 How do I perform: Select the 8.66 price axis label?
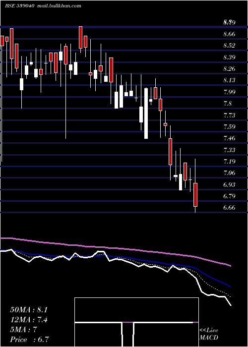[229, 34]
